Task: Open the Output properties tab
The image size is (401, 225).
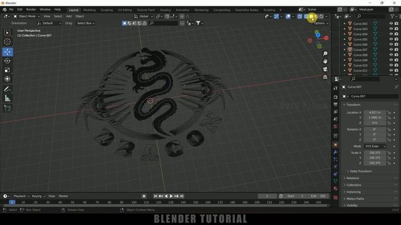Action: point(336,104)
